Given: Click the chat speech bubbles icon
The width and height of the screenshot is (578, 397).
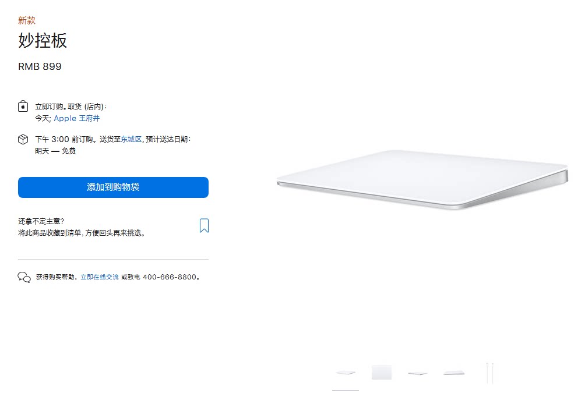Looking at the screenshot, I should tap(24, 277).
